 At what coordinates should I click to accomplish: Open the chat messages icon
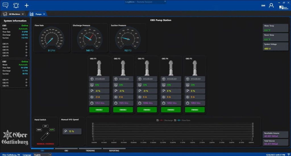(5, 5)
